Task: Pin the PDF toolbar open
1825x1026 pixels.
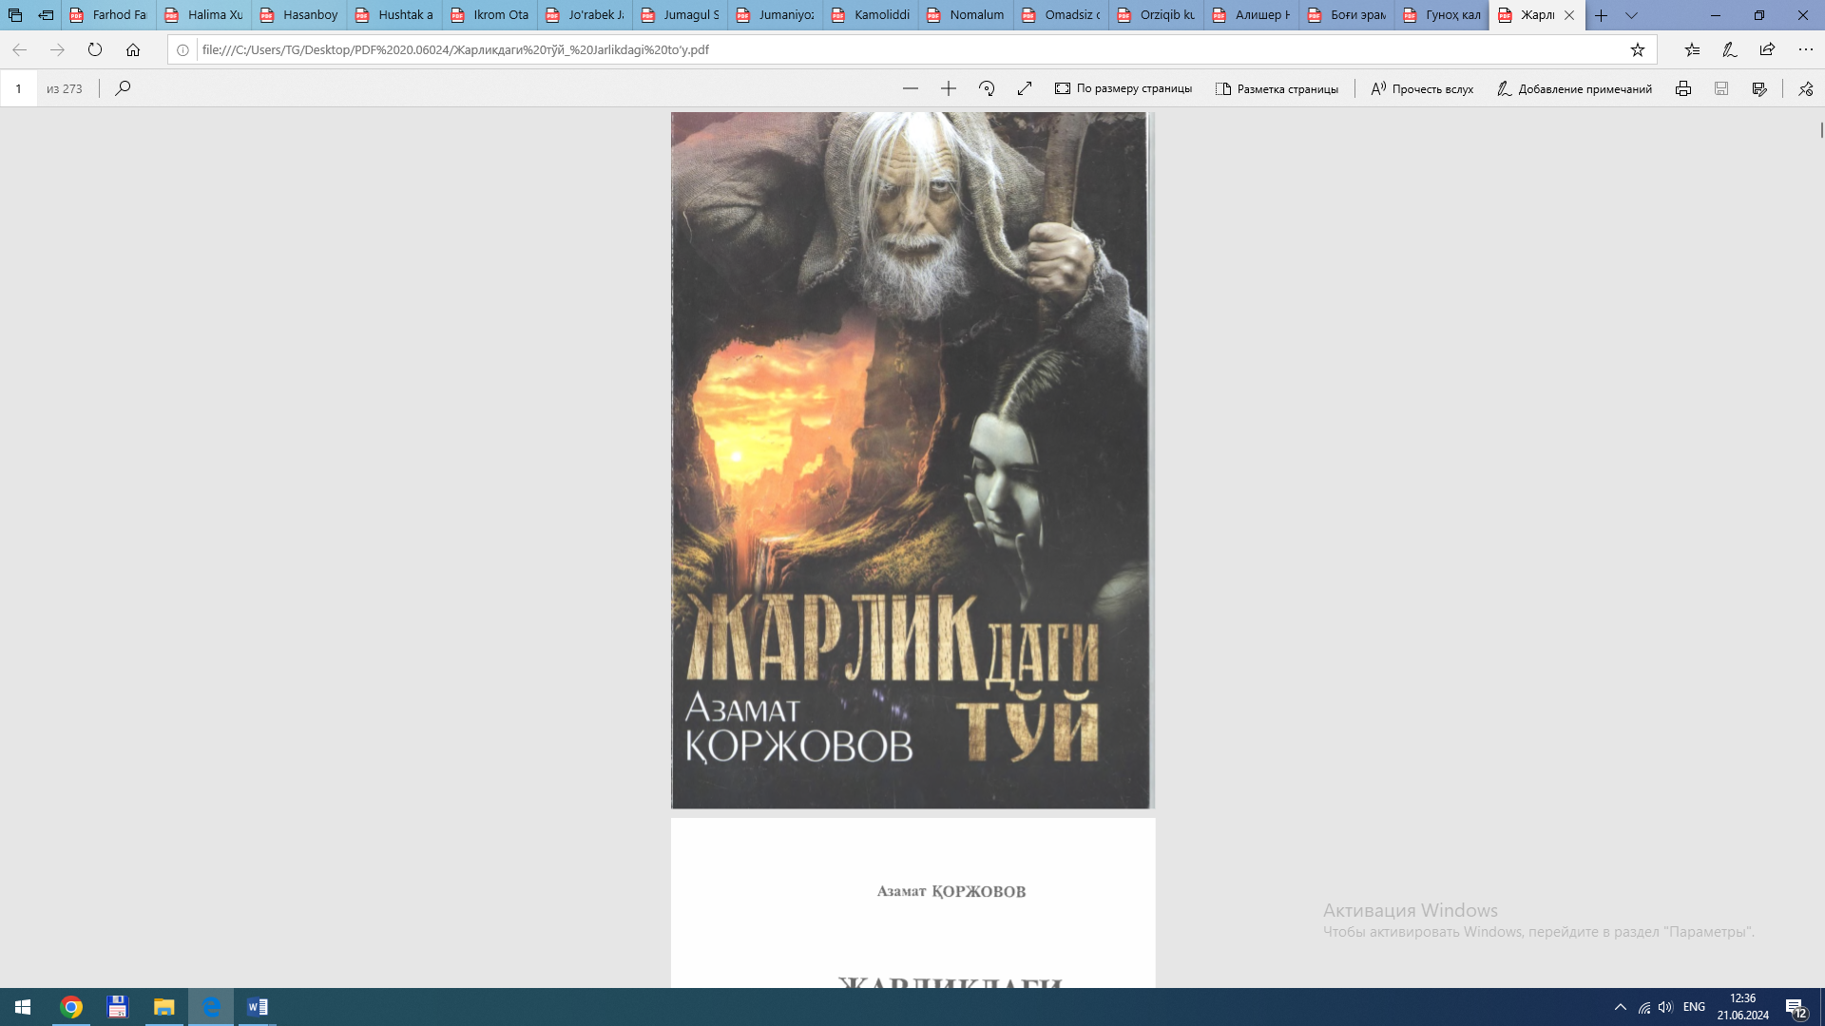Action: pos(1805,88)
